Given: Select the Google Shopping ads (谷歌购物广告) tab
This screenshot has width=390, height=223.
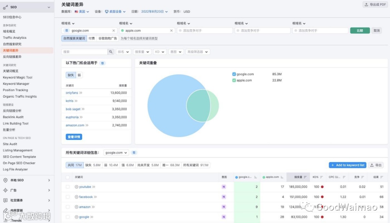Looking at the screenshot, I should (108, 39).
